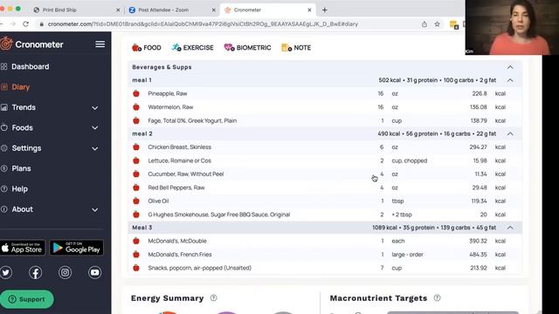Click the Cronometer logo icon

coord(6,44)
